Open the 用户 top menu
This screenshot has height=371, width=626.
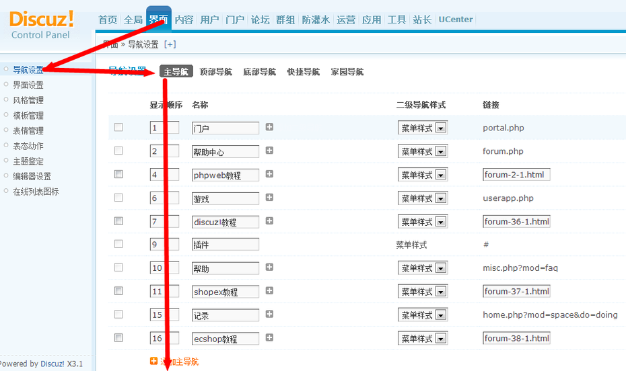pos(209,19)
